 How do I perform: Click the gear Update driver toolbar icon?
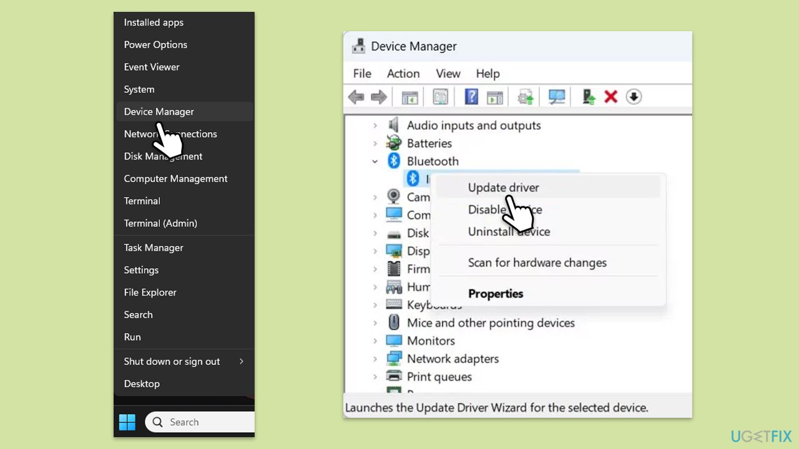[526, 97]
